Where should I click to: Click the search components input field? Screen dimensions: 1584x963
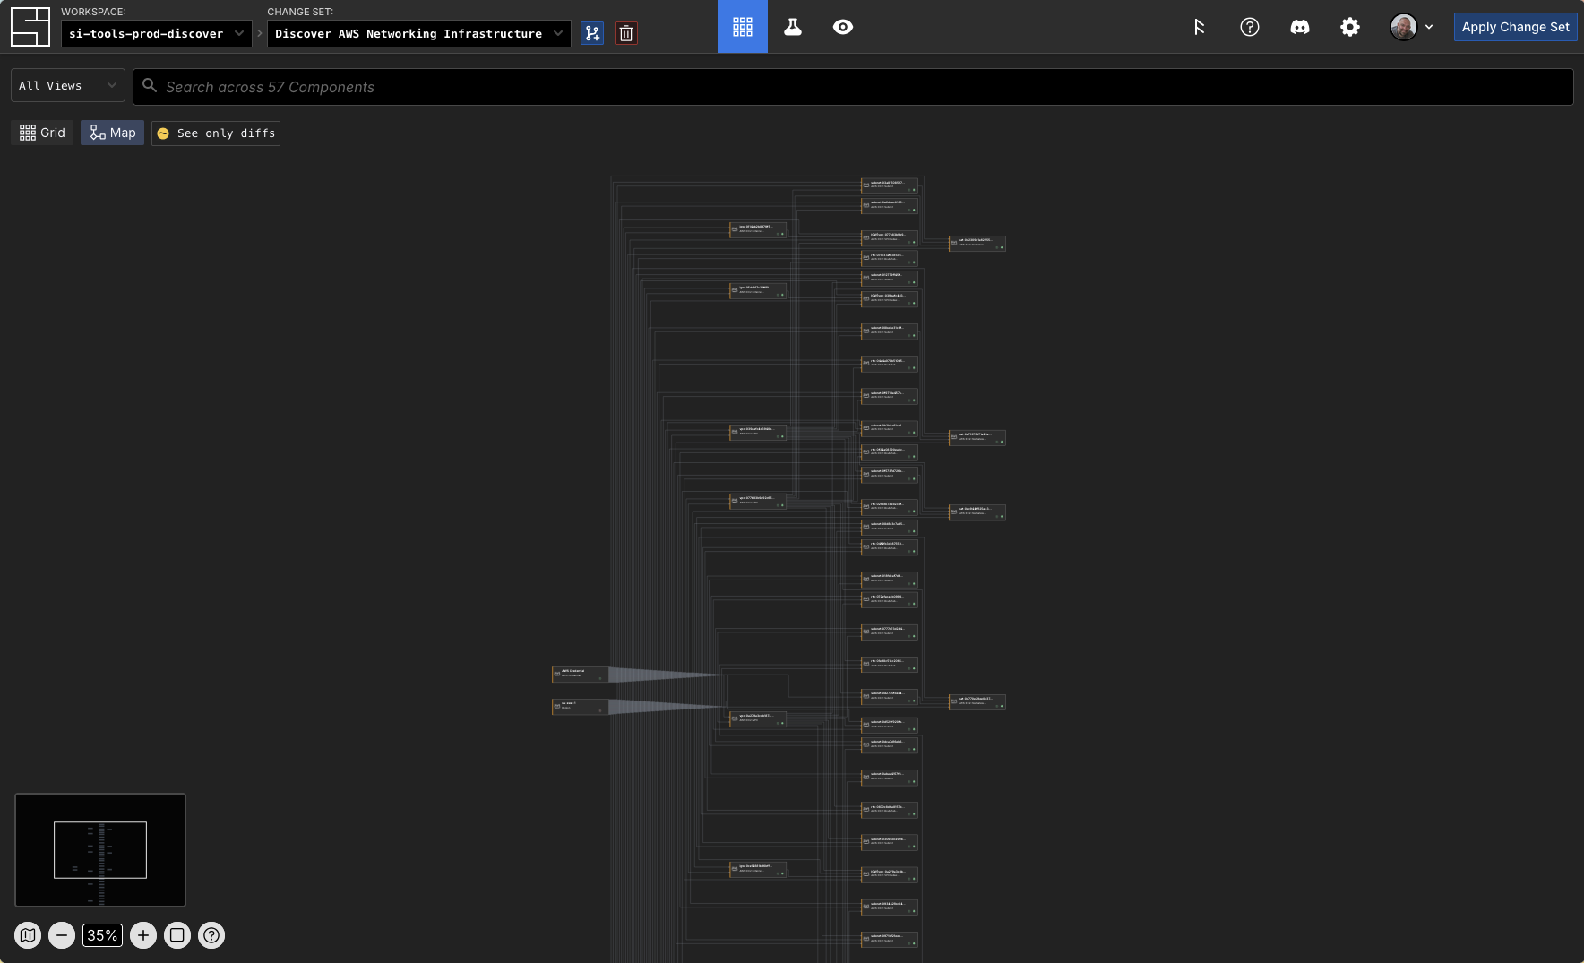click(x=851, y=87)
